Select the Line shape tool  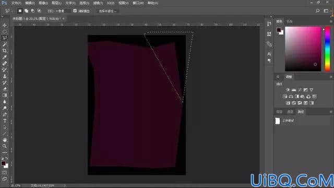tap(5, 134)
